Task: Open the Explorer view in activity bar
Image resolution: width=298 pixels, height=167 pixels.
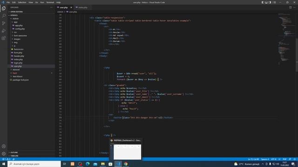Action: tap(4, 8)
